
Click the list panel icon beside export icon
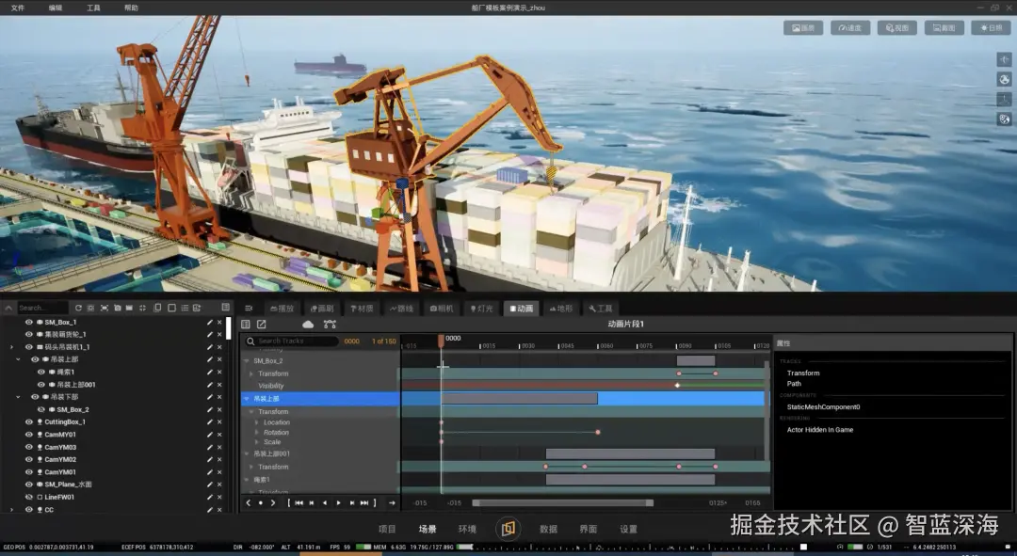pyautogui.click(x=245, y=324)
